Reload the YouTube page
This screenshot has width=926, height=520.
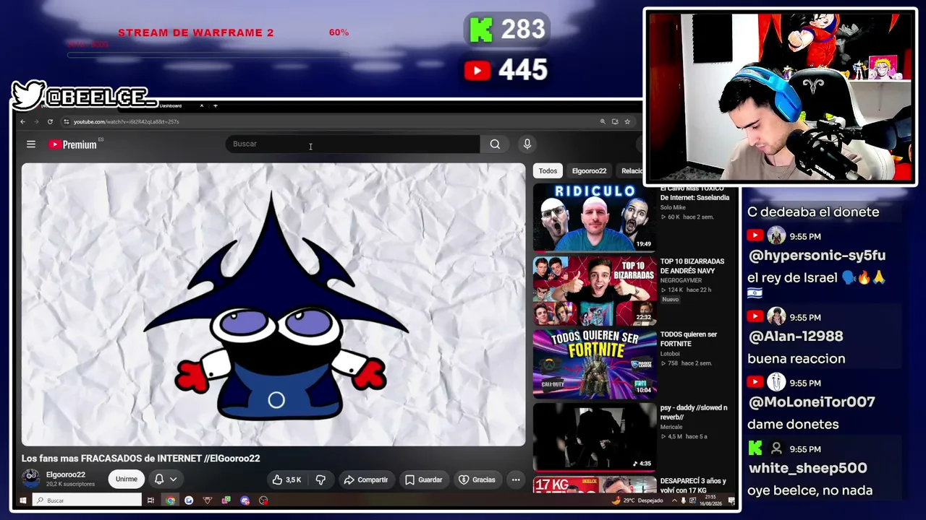click(50, 121)
